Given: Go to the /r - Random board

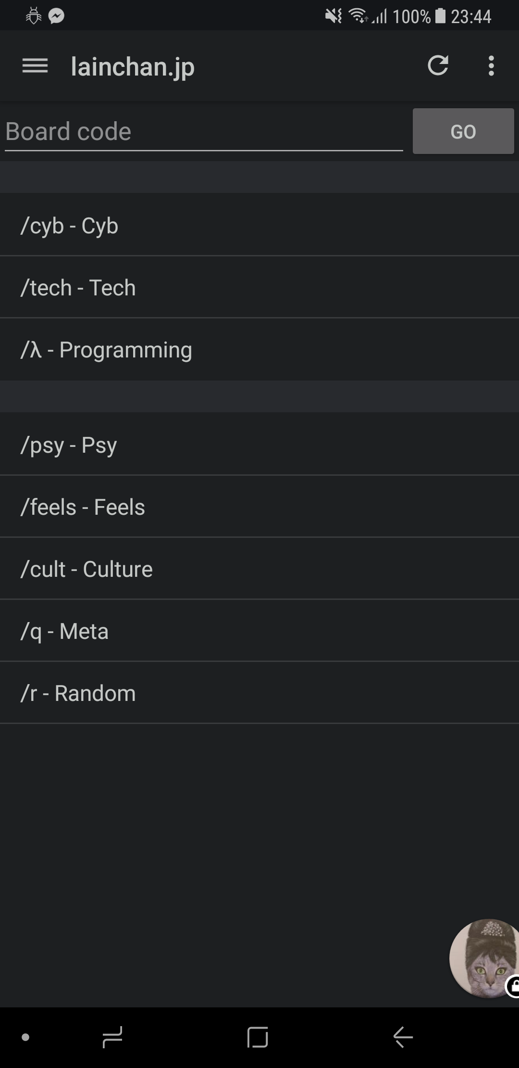Looking at the screenshot, I should point(259,693).
